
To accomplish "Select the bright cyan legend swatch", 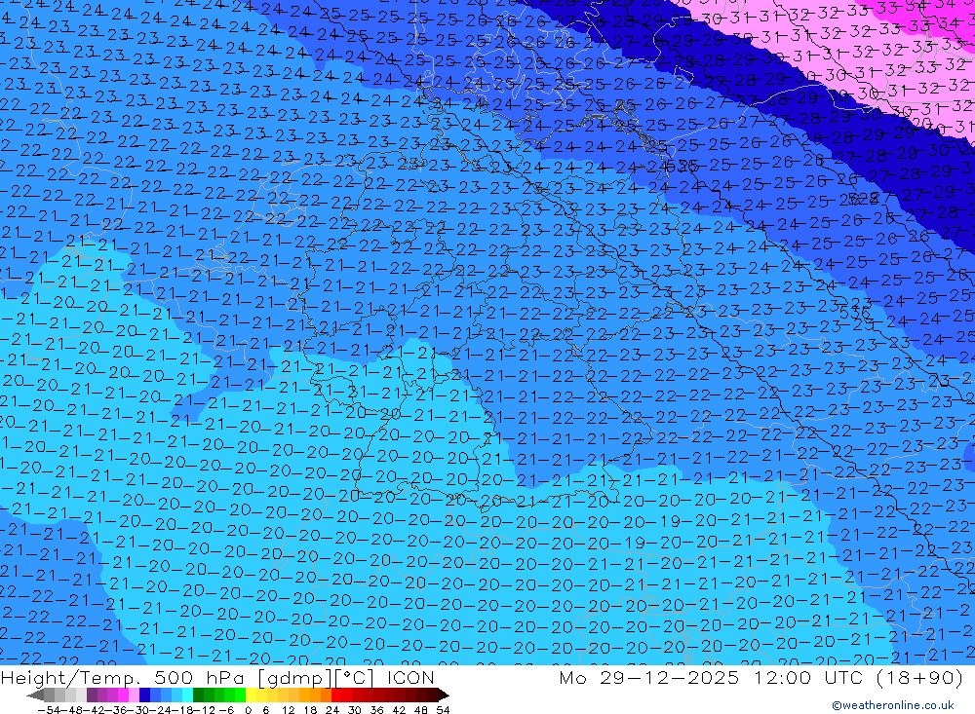I will (x=187, y=695).
